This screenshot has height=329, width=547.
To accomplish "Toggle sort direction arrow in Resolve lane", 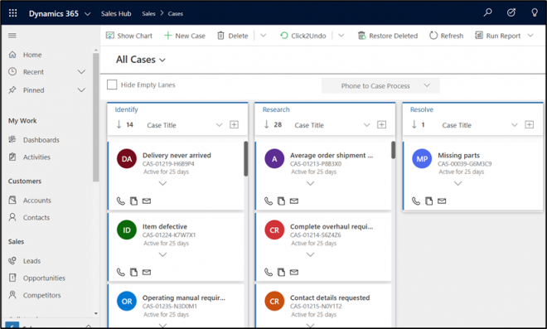I will [414, 124].
